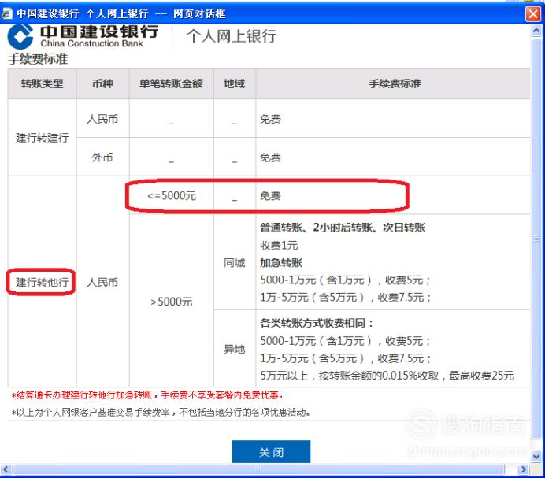Click 免费 in the 外币 row

(270, 157)
